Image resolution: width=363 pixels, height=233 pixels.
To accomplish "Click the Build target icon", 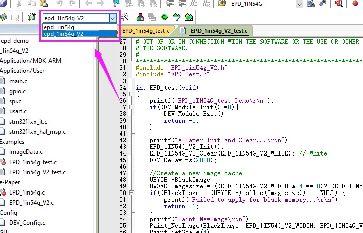I will [4, 17].
